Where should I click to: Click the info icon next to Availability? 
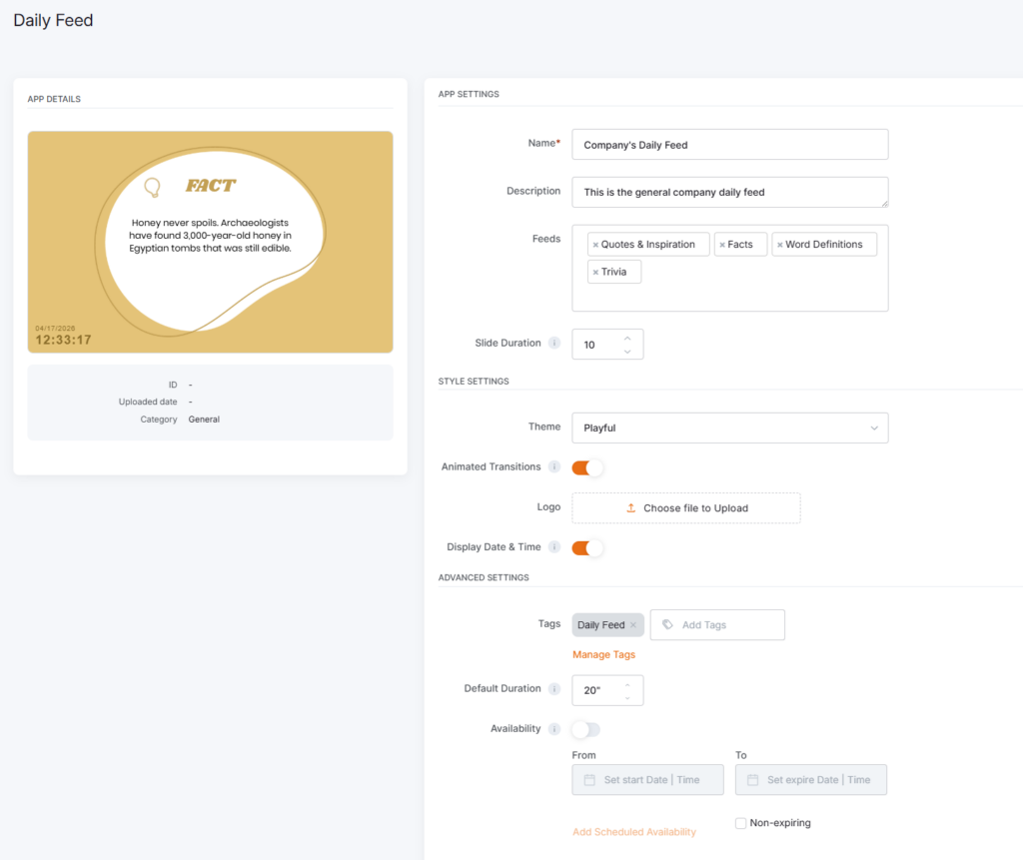tap(554, 729)
